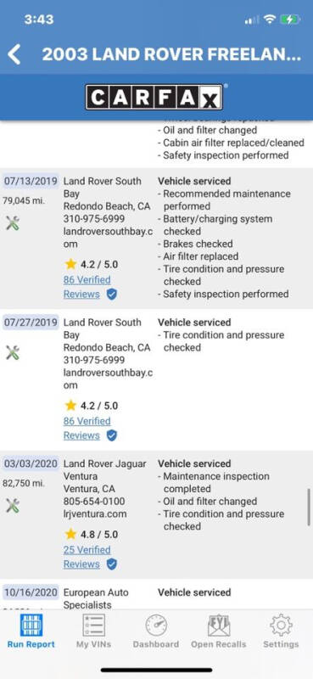
Task: Open Settings gear tab
Action: coord(281,631)
